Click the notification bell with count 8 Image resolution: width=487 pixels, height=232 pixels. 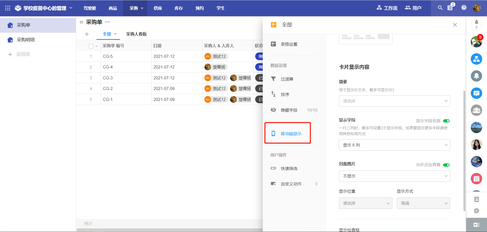[476, 24]
